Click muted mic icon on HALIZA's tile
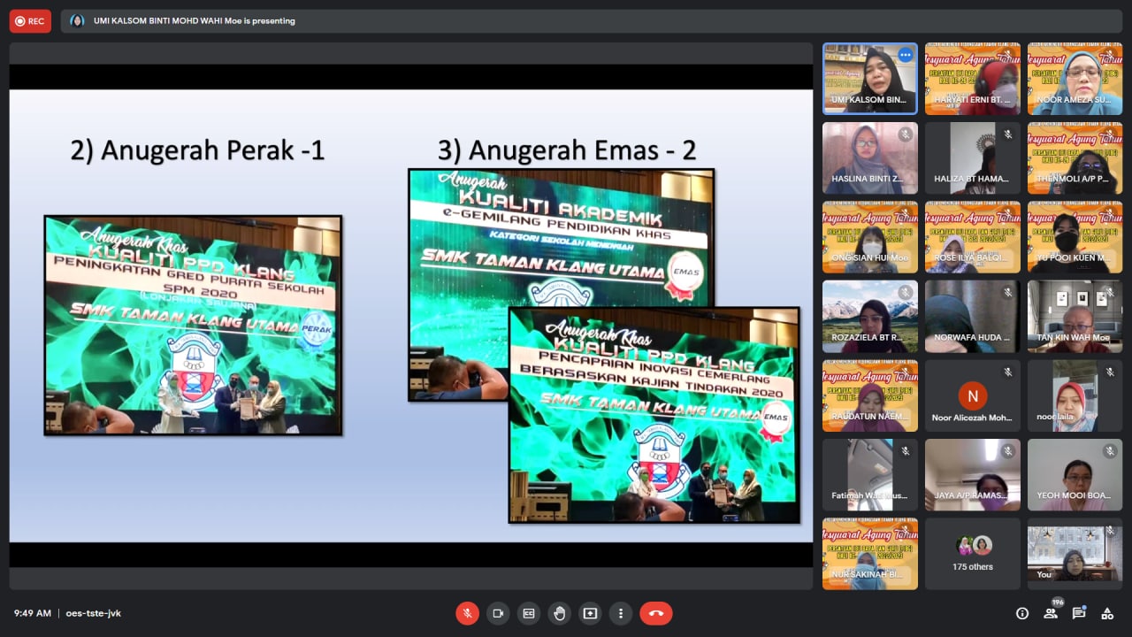Image resolution: width=1132 pixels, height=637 pixels. pos(1007,134)
